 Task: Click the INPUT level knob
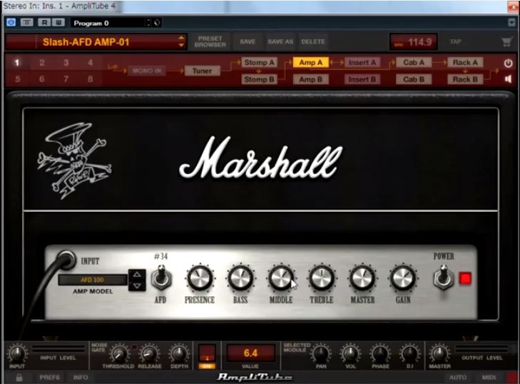(17, 354)
